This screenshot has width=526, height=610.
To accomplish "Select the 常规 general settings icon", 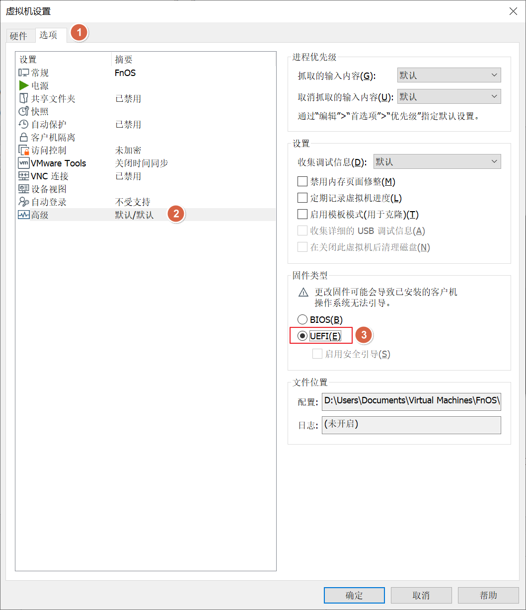I will point(24,73).
